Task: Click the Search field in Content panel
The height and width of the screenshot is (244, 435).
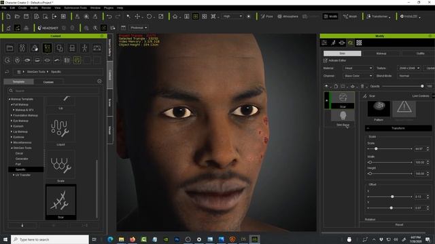Action: [53, 91]
